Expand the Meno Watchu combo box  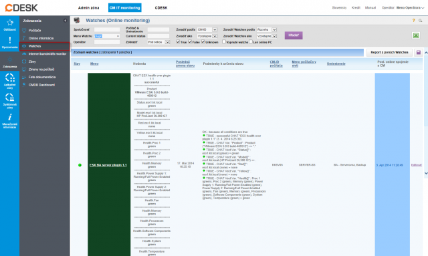click(118, 36)
